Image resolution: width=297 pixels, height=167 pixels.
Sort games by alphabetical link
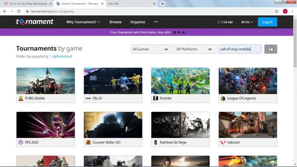(x=62, y=56)
